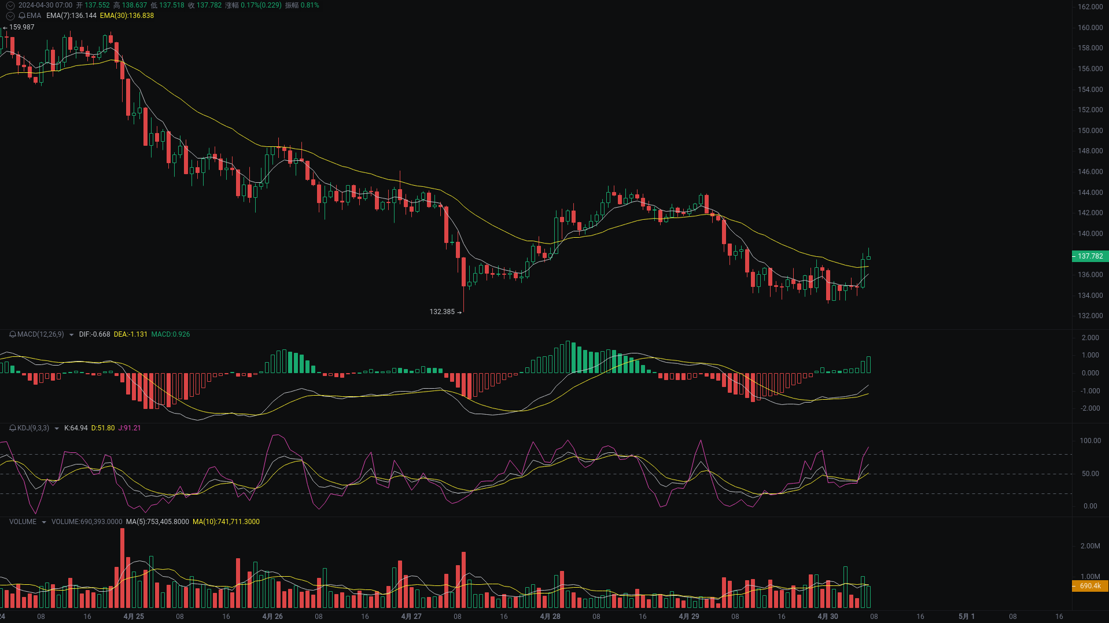1109x623 pixels.
Task: Click the DIF:-0.668 value text
Action: (94, 334)
